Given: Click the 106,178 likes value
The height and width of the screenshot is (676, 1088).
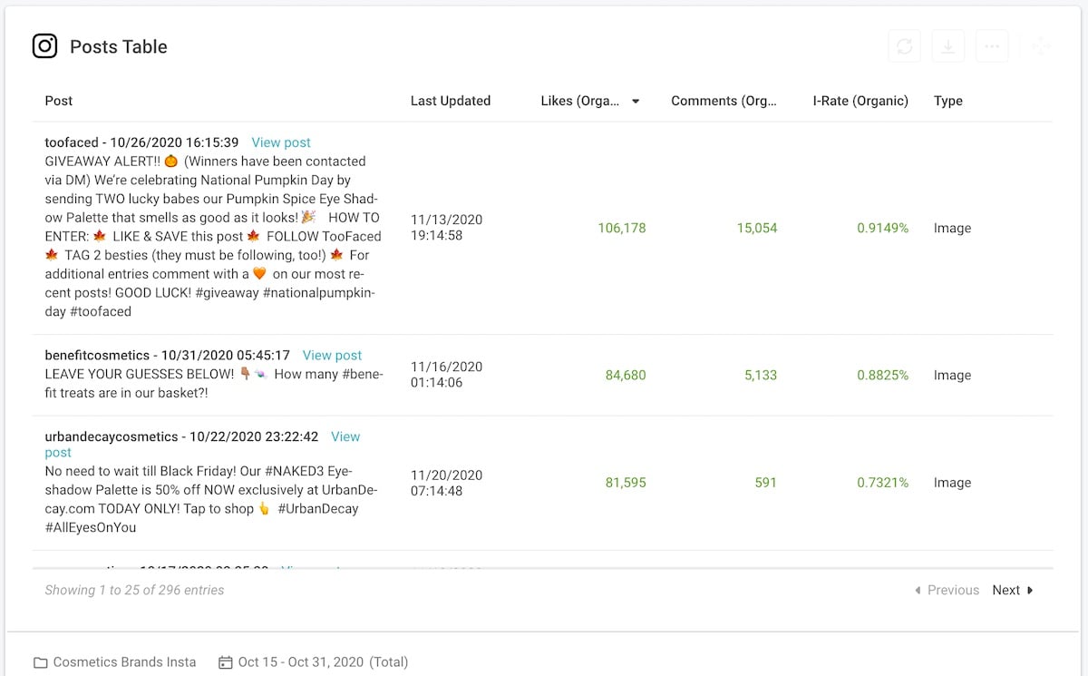Looking at the screenshot, I should pos(622,229).
